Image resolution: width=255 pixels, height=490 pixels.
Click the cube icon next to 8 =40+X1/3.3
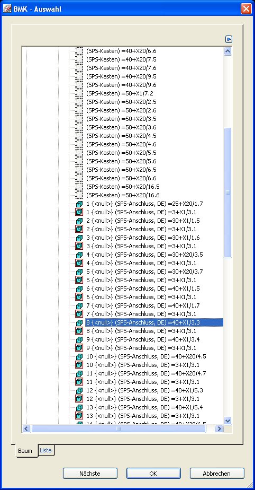click(79, 322)
